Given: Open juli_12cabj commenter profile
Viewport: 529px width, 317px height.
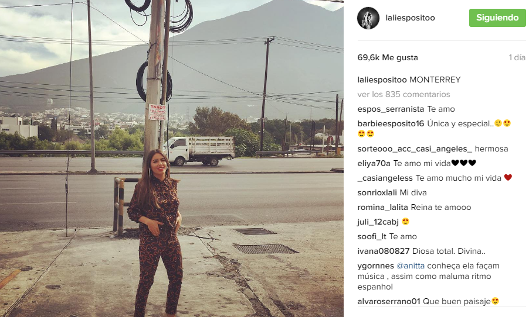Looking at the screenshot, I should (378, 222).
